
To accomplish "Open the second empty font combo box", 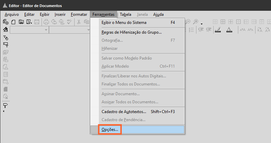I will pyautogui.click(x=70, y=30).
